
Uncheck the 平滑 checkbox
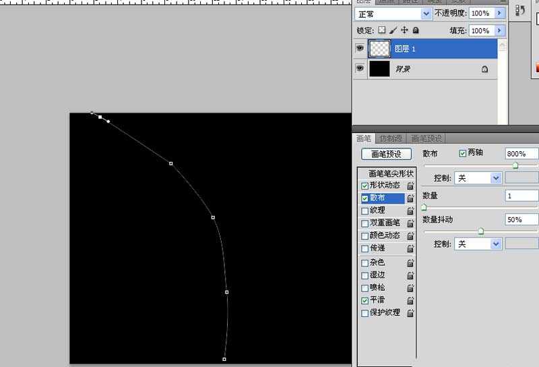365,300
